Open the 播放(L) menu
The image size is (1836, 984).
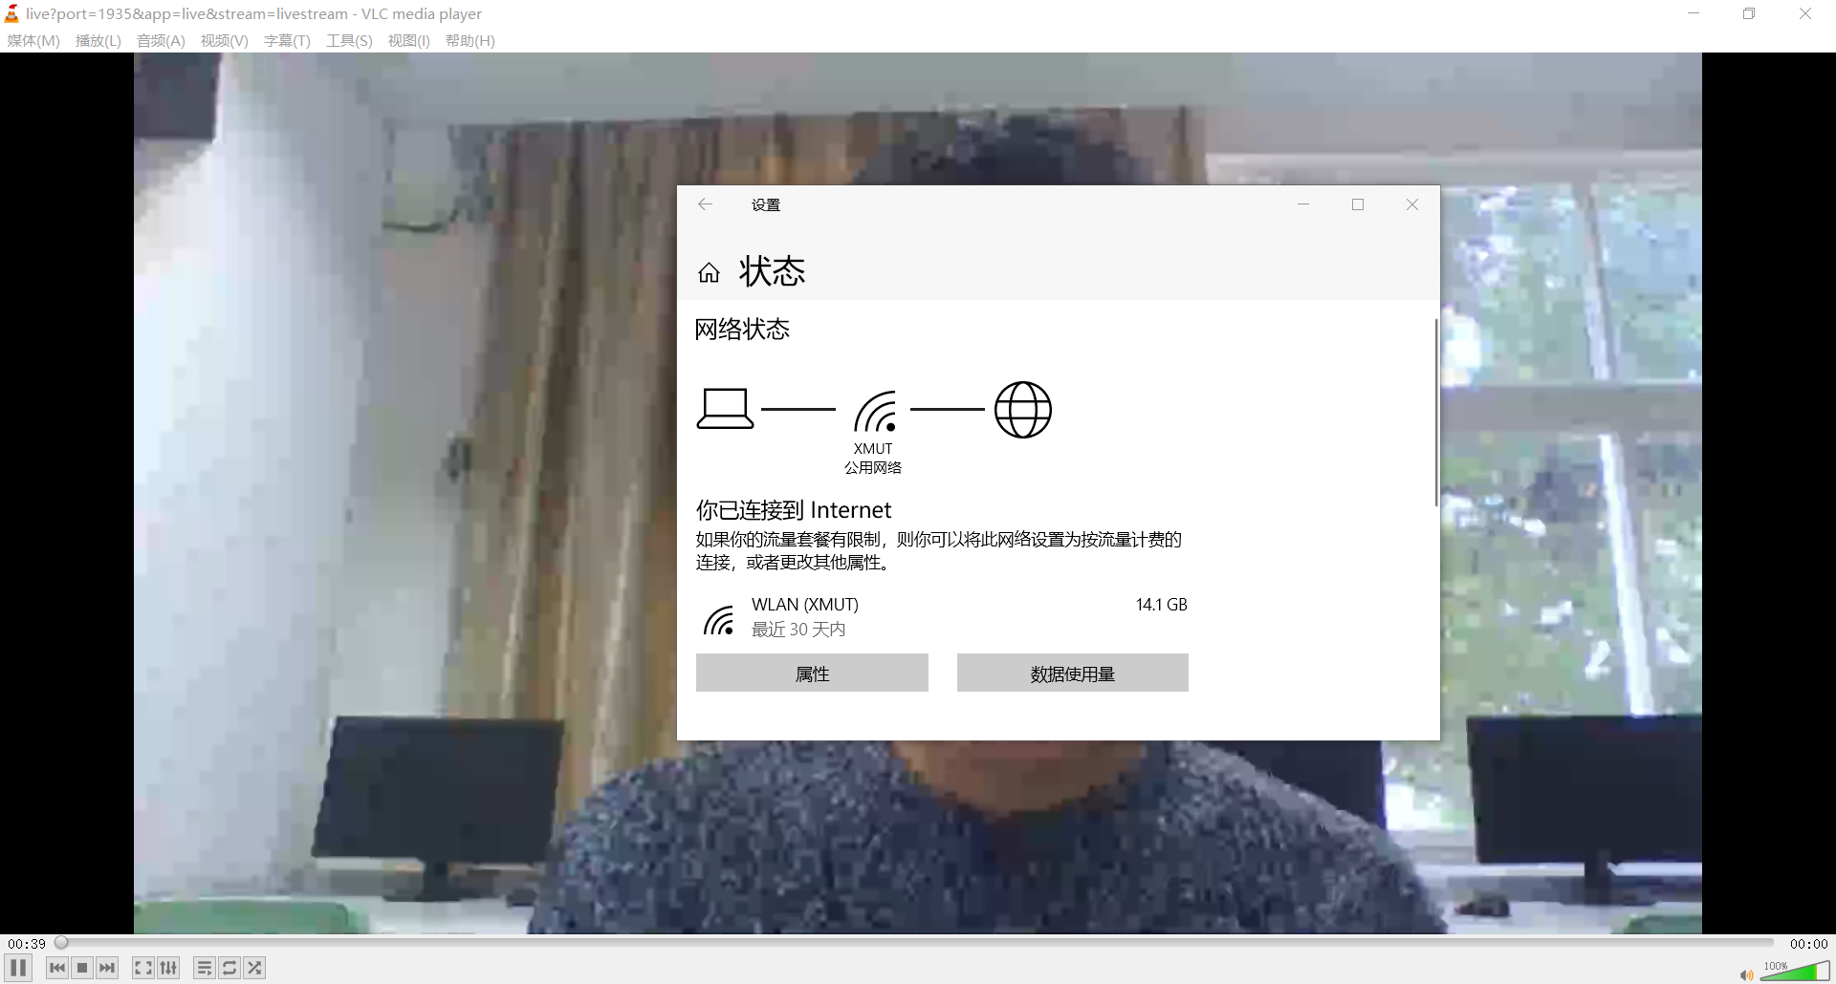98,40
